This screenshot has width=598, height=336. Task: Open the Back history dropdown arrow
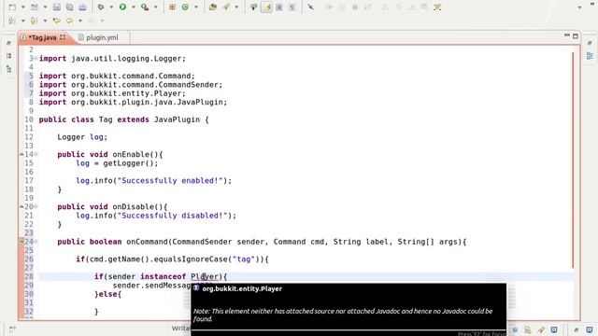click(80, 21)
